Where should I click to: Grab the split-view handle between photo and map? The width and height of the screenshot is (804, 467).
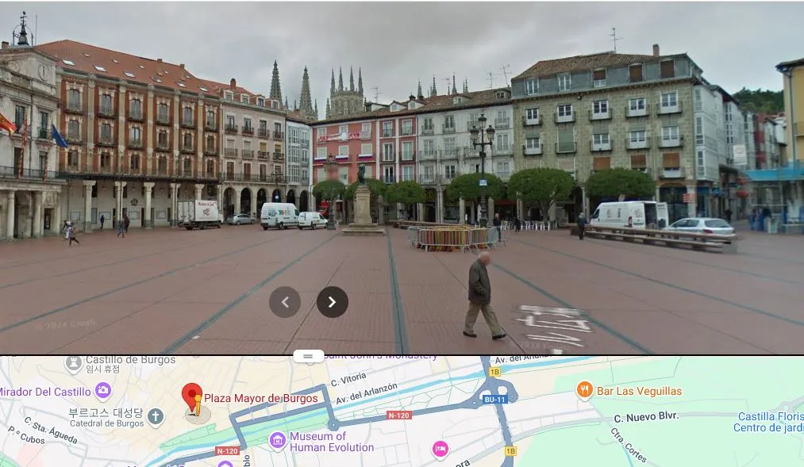308,356
